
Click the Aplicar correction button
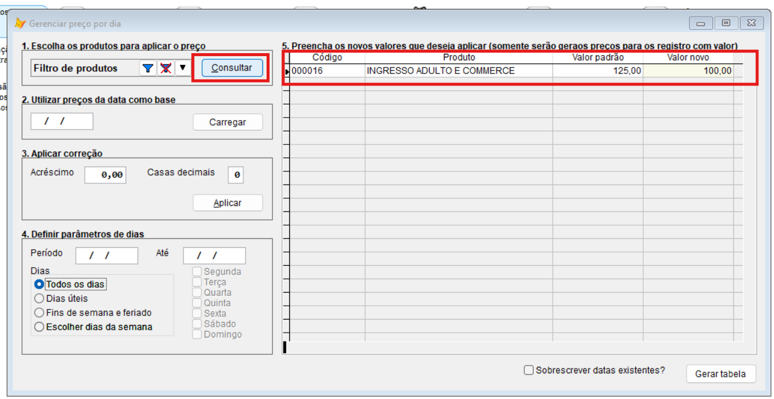tap(227, 203)
